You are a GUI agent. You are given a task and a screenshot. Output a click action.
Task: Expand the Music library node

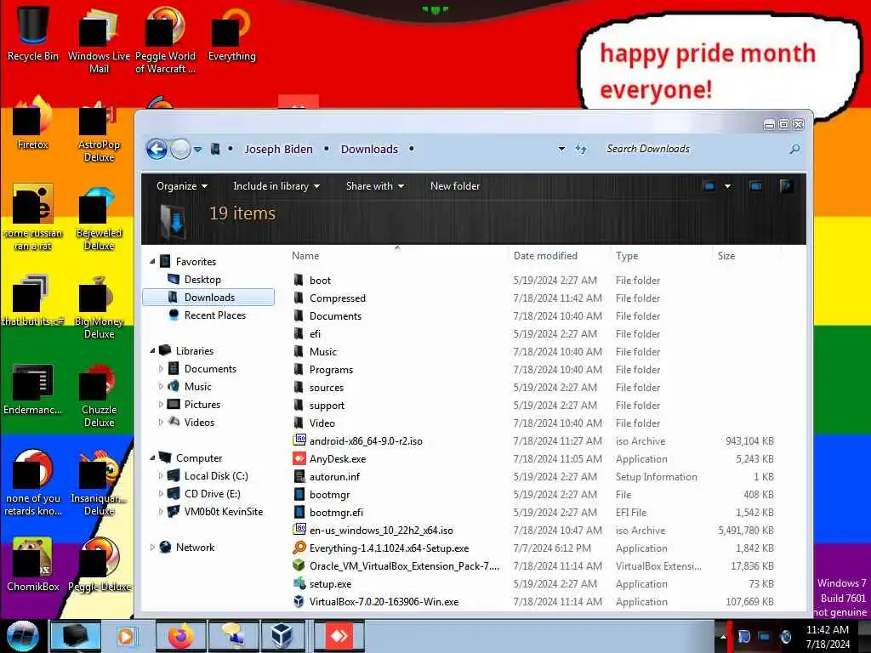point(161,387)
